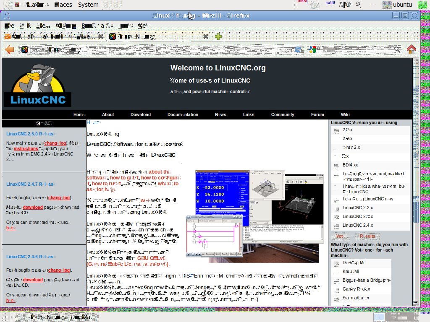Screen dimensions: 430x322
Task: Go back with the orange arrow button
Action: (9, 49)
